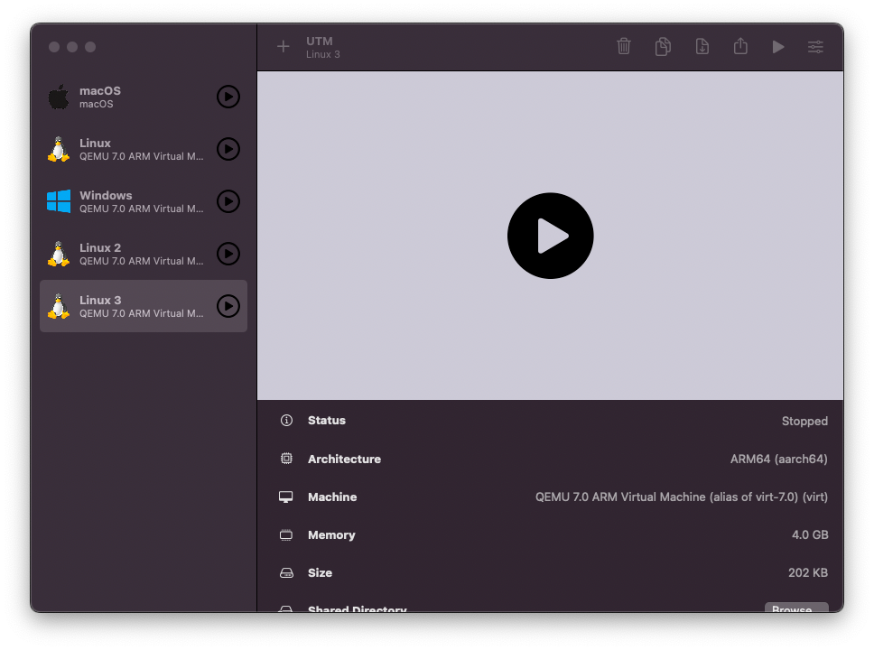Click the penguin icon beside Linux 2
Viewport: 874px width, 650px height.
pyautogui.click(x=59, y=255)
